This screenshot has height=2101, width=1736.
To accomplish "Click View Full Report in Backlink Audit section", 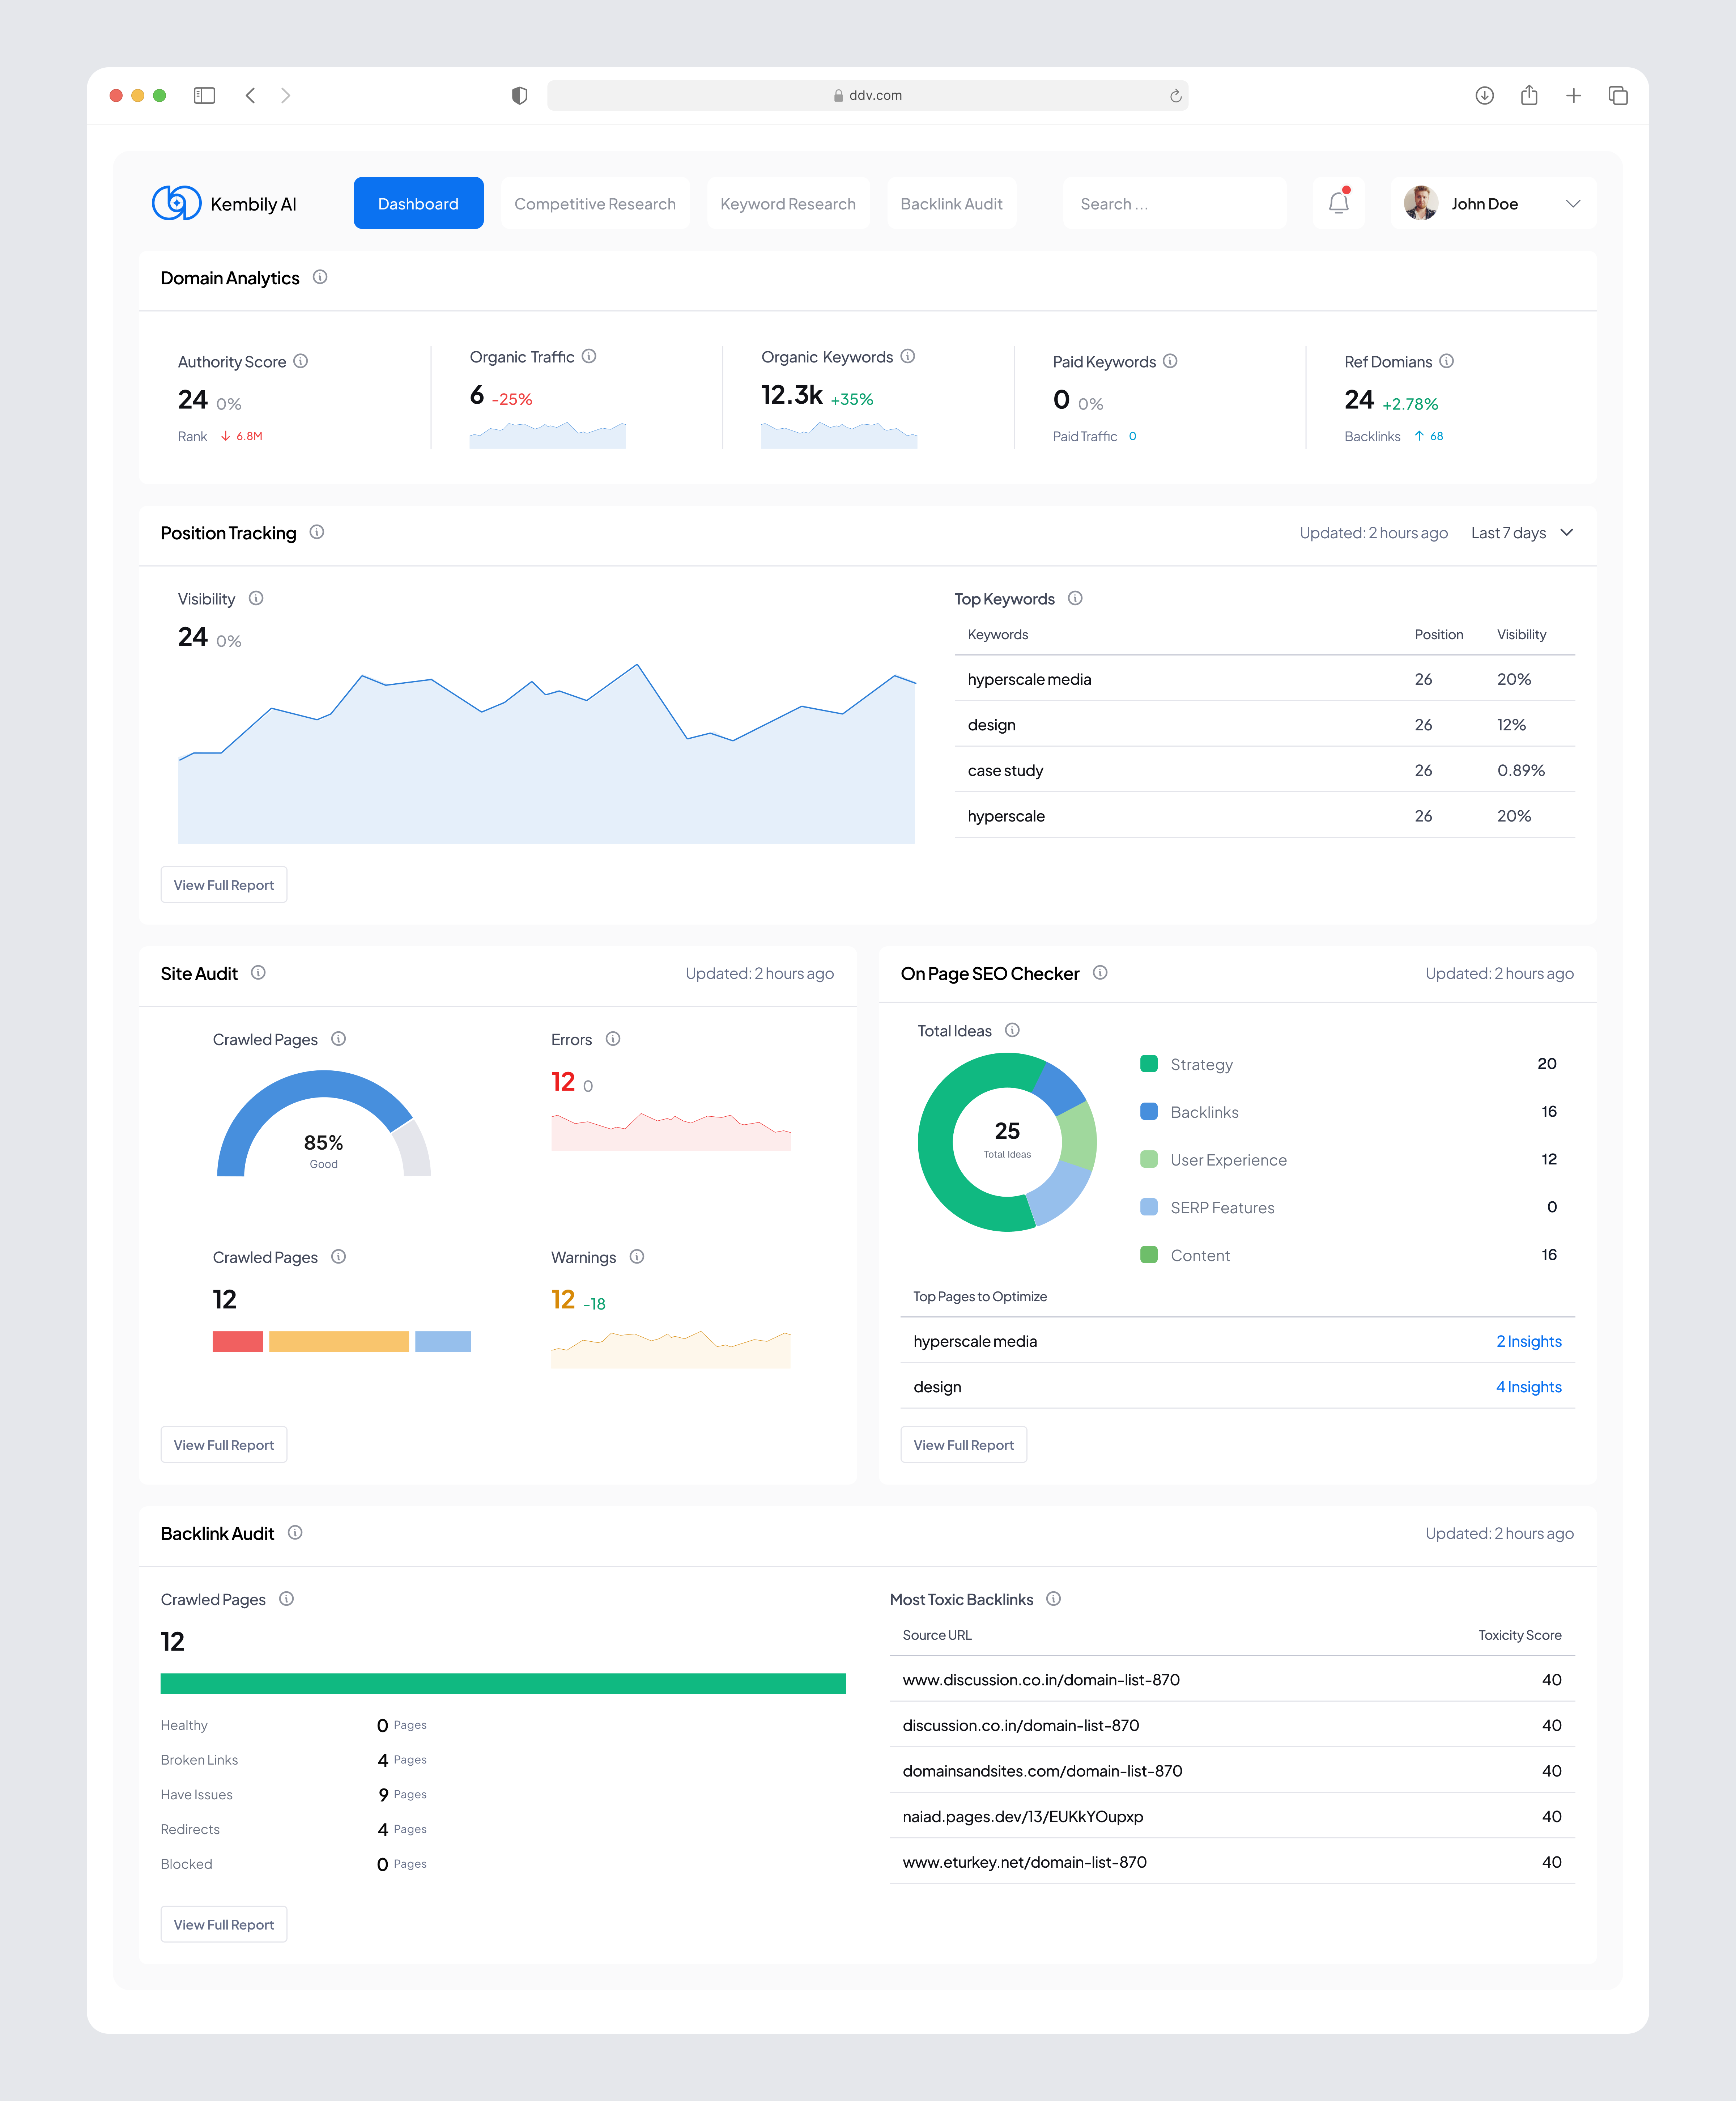I will coord(224,1925).
